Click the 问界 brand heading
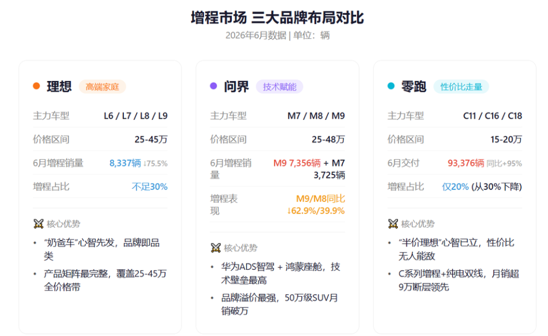Viewport: 548px width, 336px height. (x=236, y=87)
